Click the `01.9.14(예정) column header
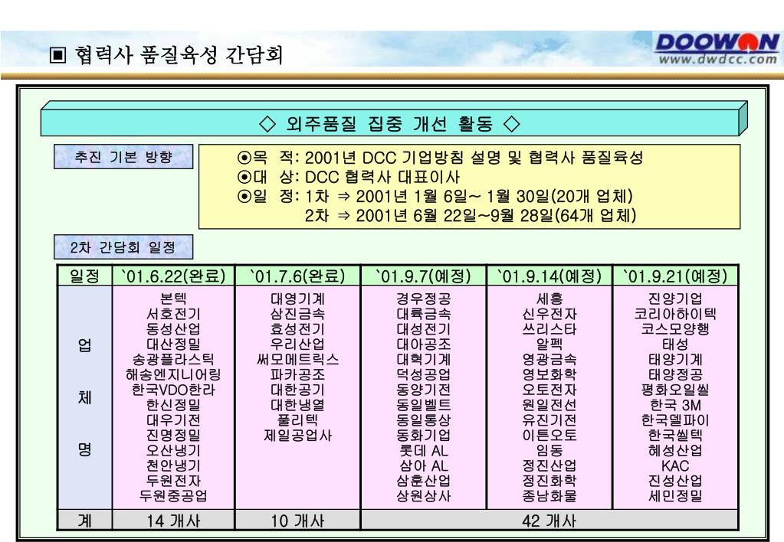The image size is (784, 542). (x=549, y=276)
